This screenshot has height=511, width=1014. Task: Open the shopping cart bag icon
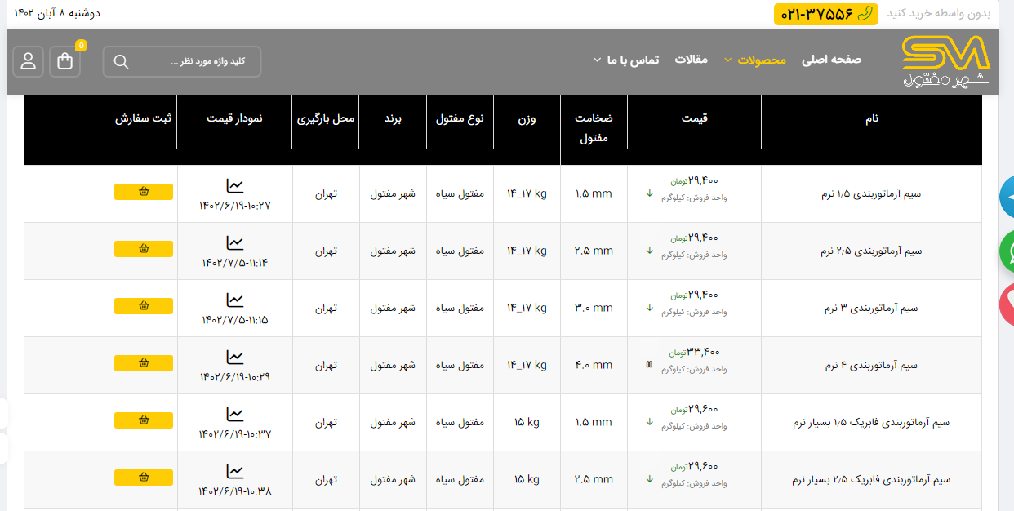click(x=65, y=61)
